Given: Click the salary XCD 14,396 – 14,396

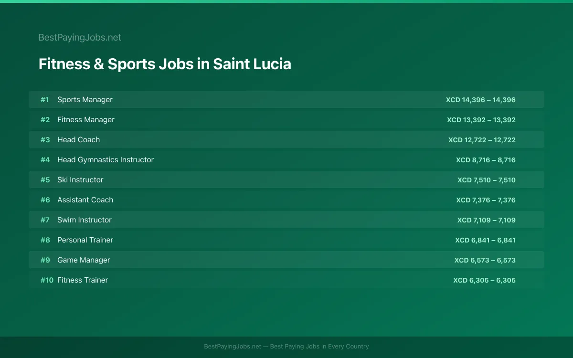Looking at the screenshot, I should tap(481, 100).
